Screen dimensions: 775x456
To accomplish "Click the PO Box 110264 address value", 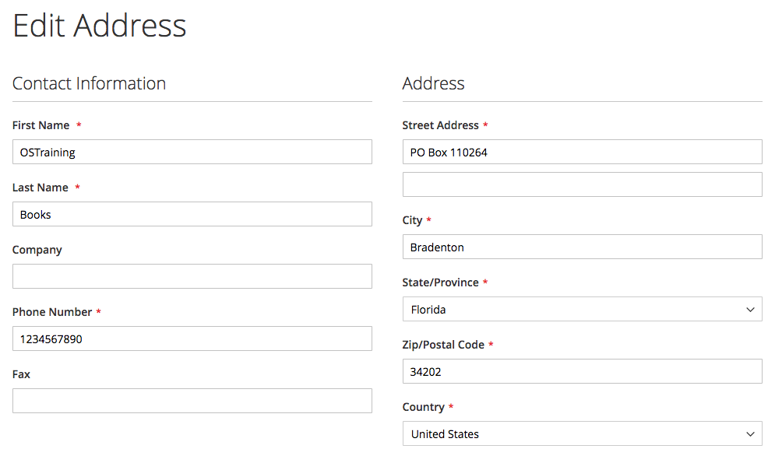I will pyautogui.click(x=448, y=152).
